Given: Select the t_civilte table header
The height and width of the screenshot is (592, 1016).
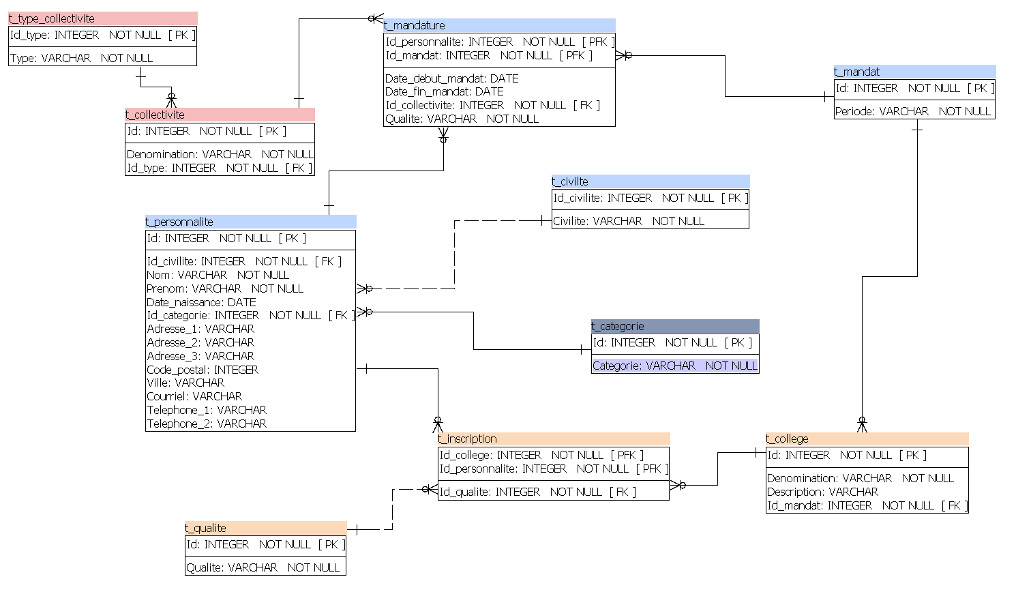Looking at the screenshot, I should pos(651,181).
